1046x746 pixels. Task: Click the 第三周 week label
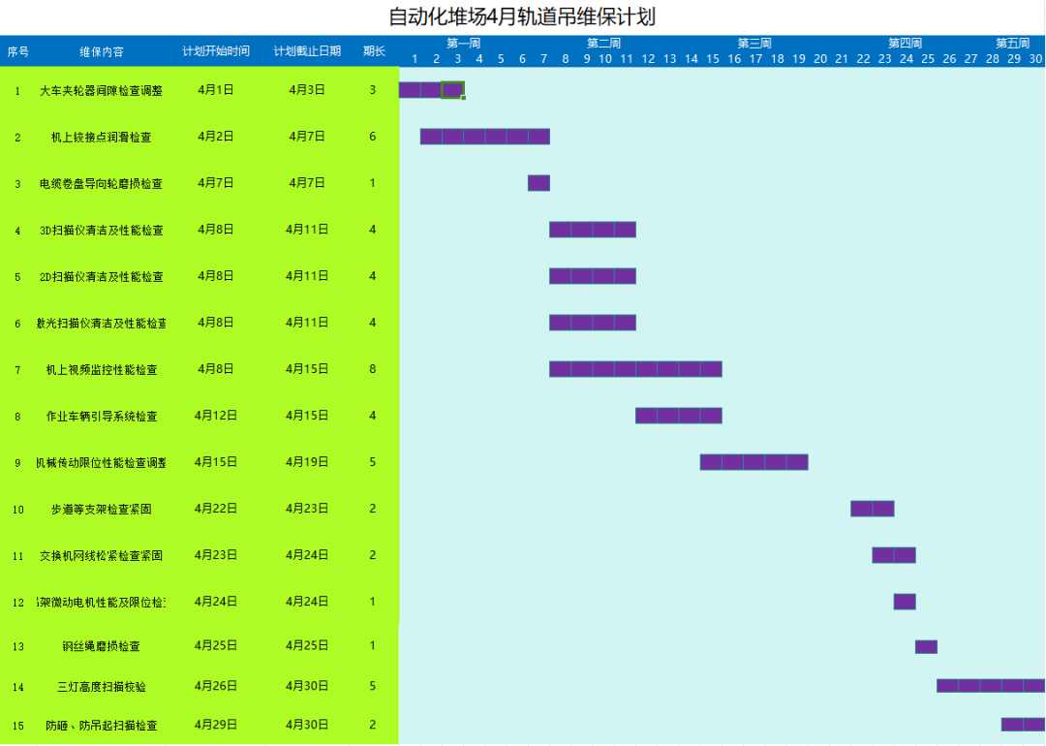pyautogui.click(x=754, y=44)
